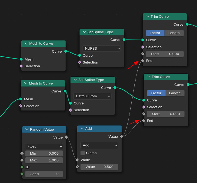Collapse the Random Value node
197x183 pixels.
click(x=27, y=129)
